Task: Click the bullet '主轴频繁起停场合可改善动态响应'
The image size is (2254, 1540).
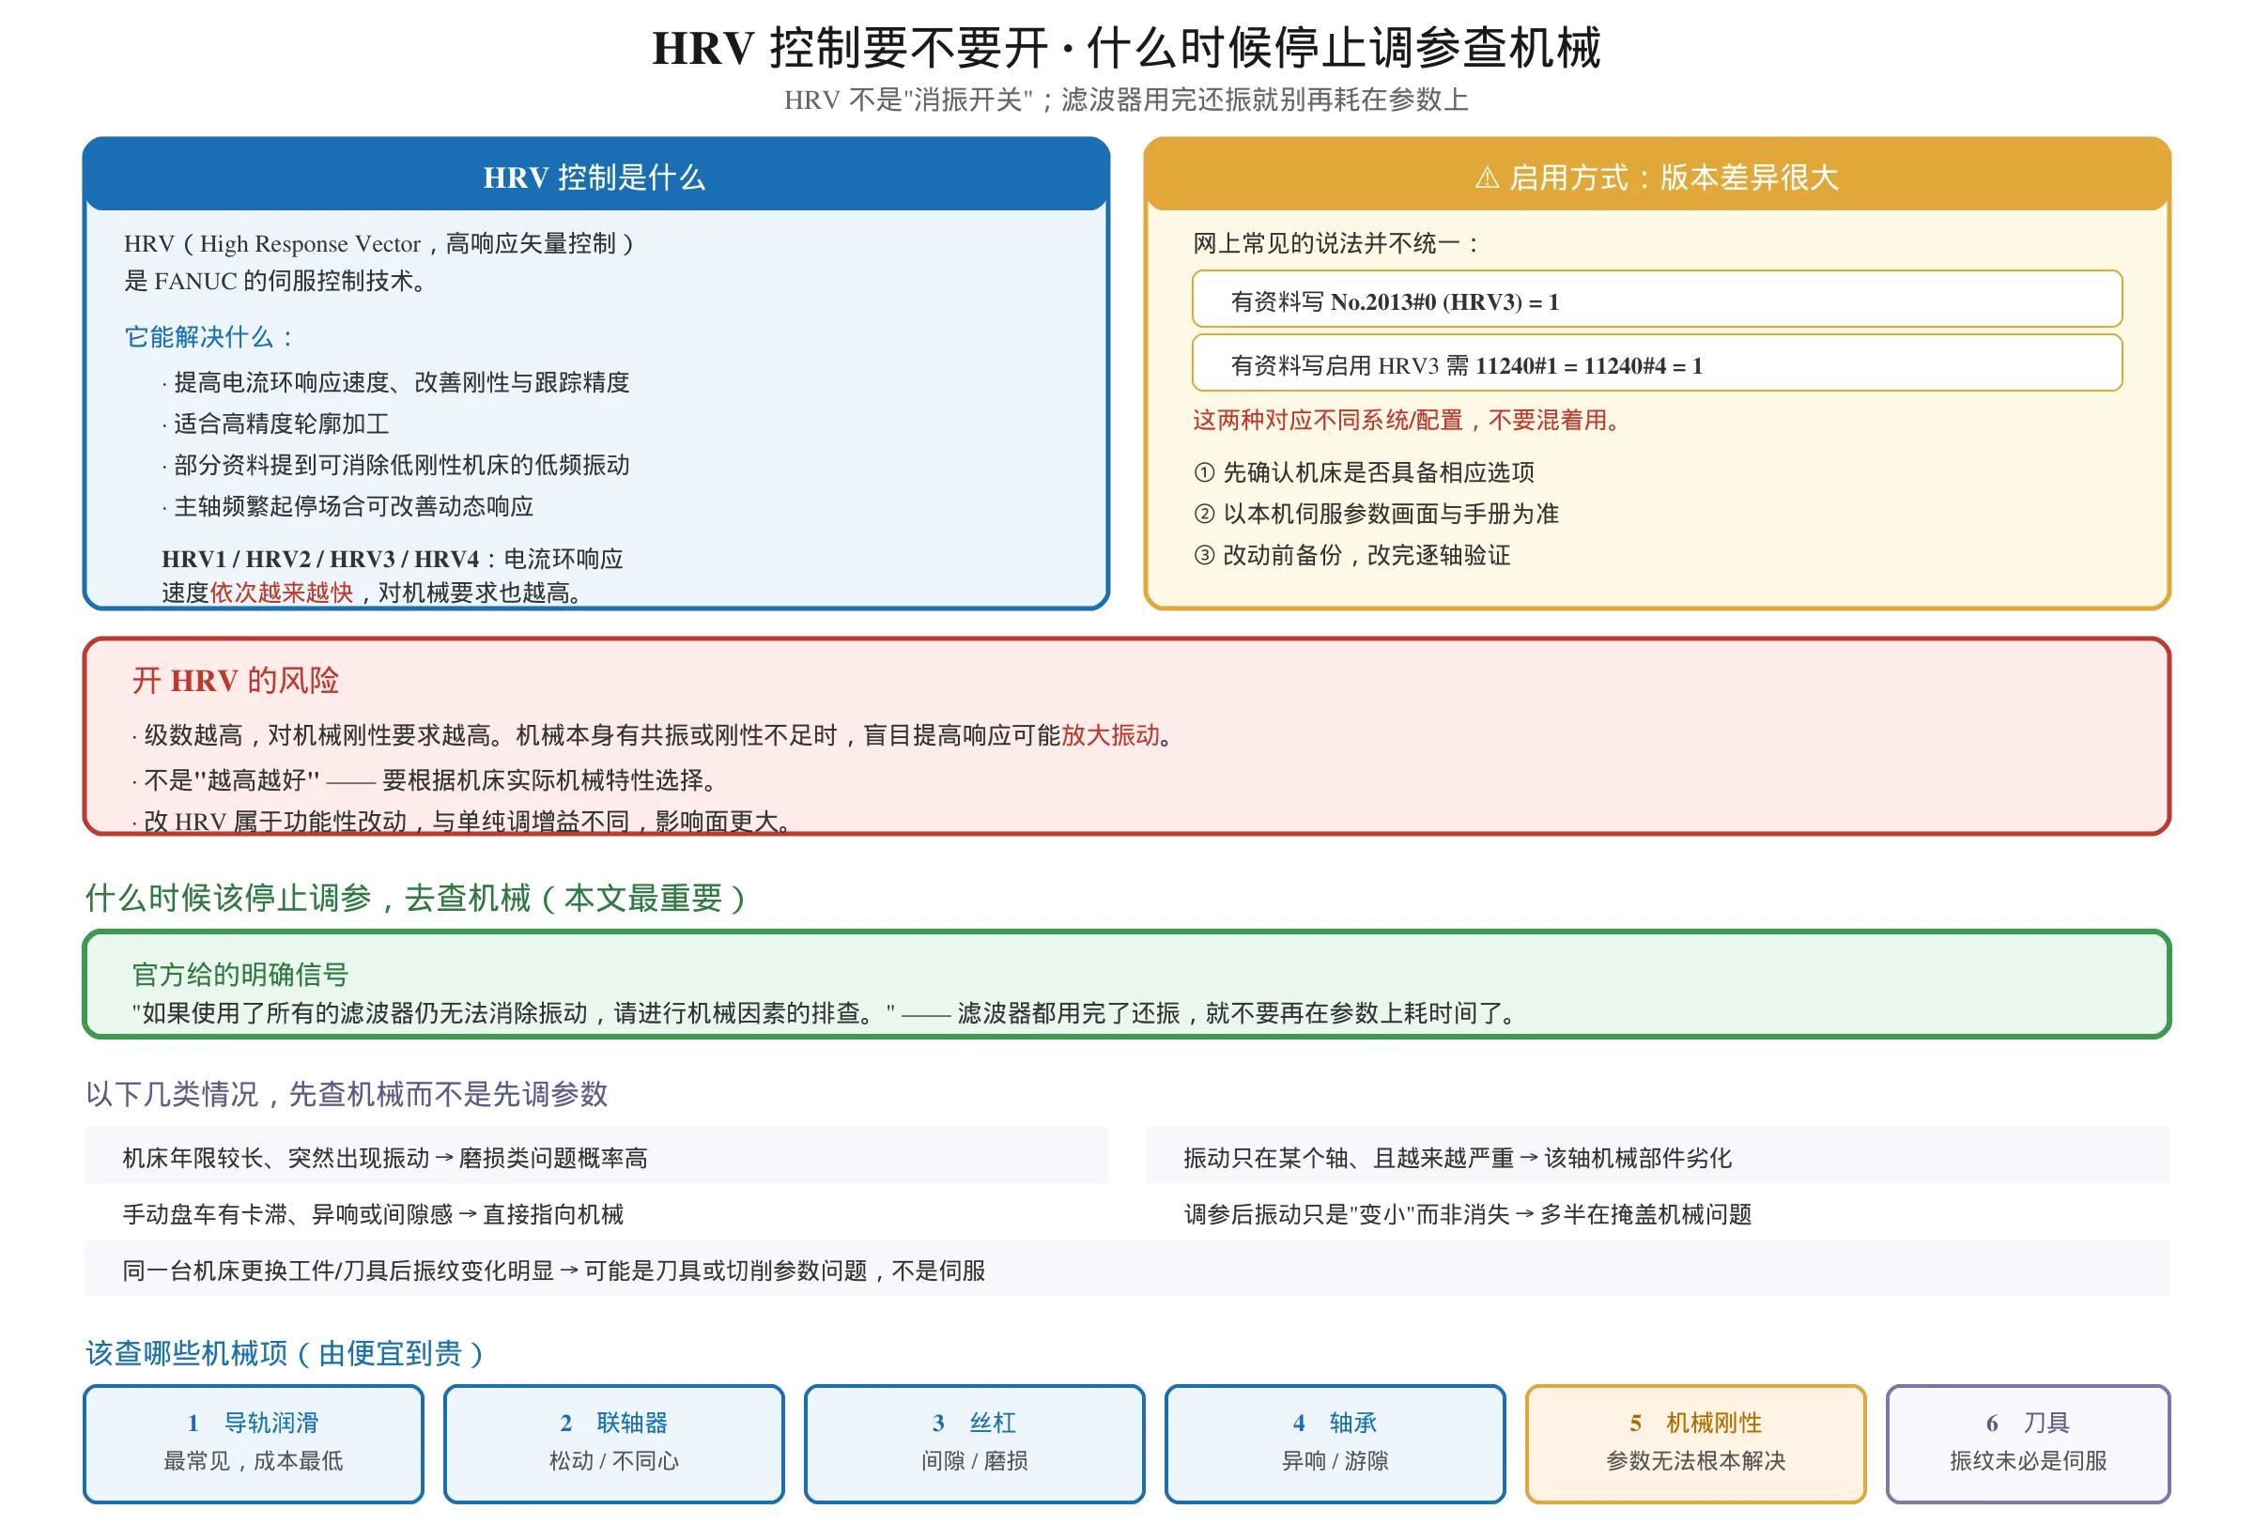Action: point(347,506)
